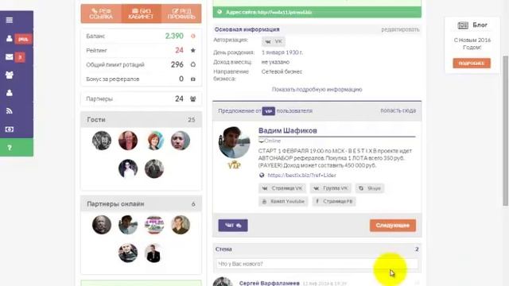Click the referral bonus icon
The height and width of the screenshot is (286, 509).
(x=193, y=79)
